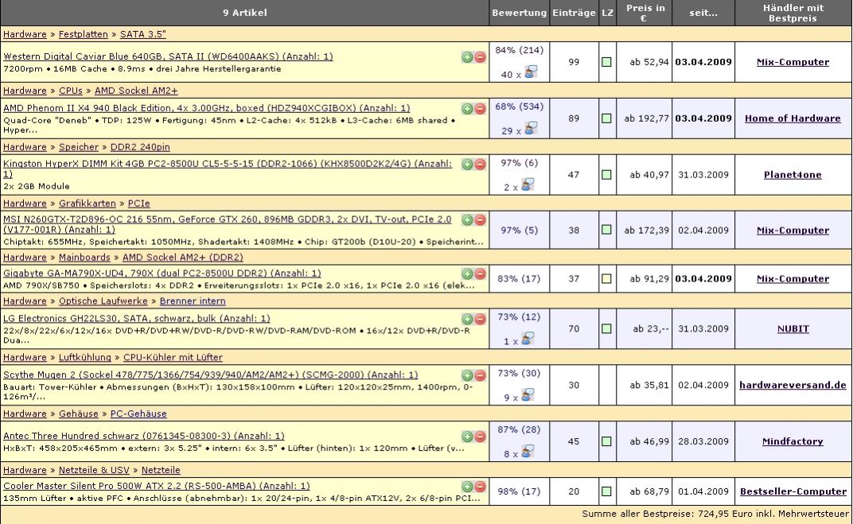Open user reviews icon for Western Digital (40 x)

click(x=531, y=72)
